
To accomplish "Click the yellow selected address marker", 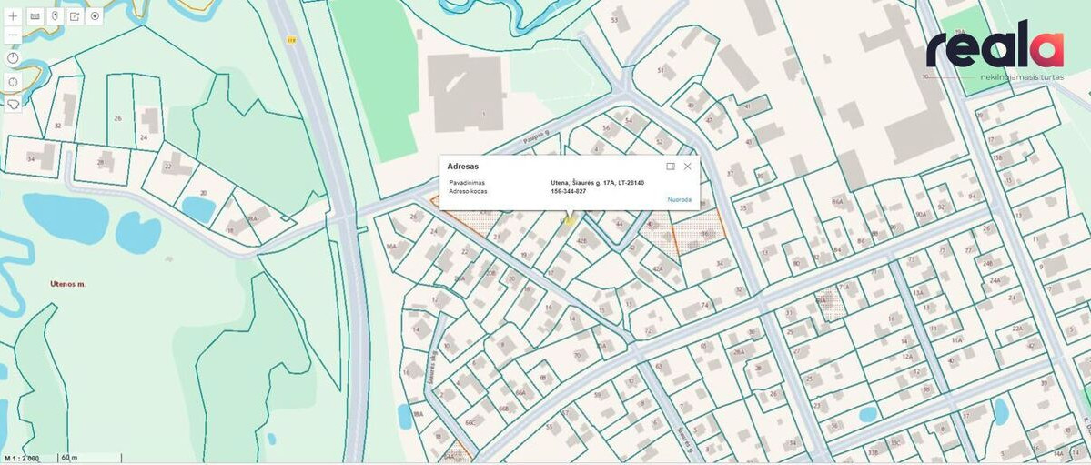I will (569, 220).
